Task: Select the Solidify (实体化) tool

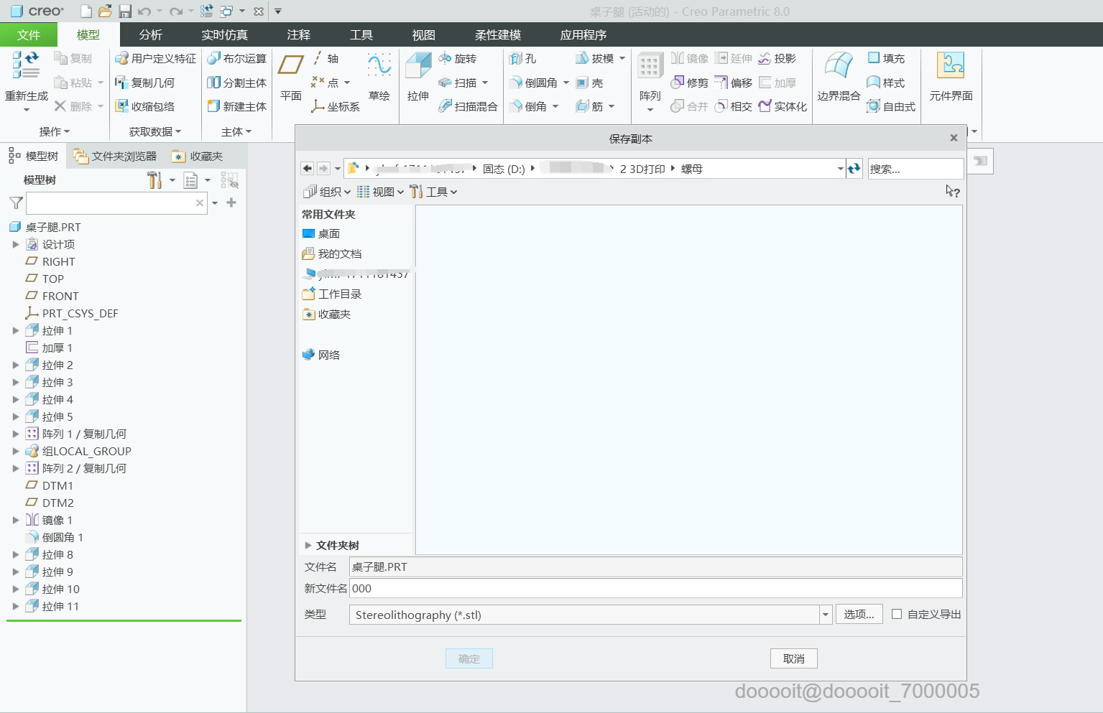Action: click(x=783, y=106)
